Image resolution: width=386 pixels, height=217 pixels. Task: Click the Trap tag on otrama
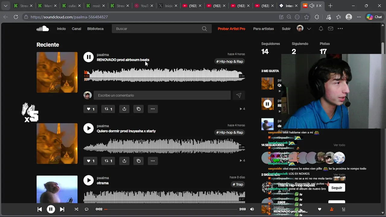[238, 184]
